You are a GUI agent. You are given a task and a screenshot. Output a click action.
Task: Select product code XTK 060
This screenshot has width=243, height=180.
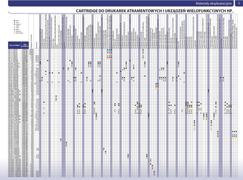tap(25, 56)
